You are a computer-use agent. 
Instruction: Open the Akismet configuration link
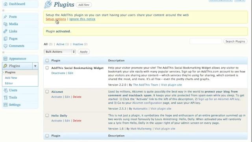pos(147,103)
